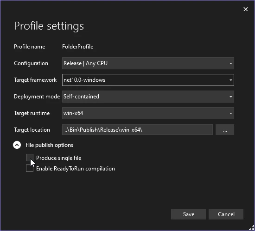Enable the ReadyToRun compilation checkbox
This screenshot has height=231, width=255.
tap(30, 169)
